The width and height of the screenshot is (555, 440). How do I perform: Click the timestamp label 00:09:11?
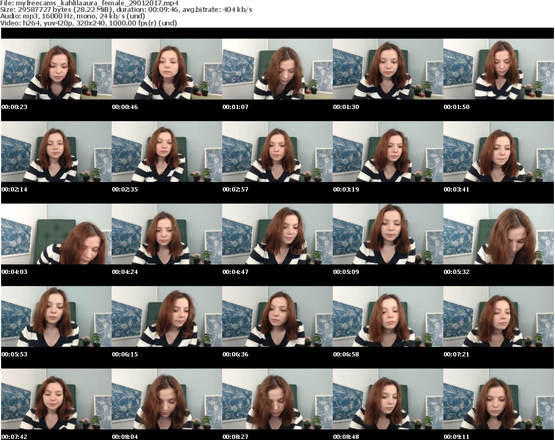(x=456, y=437)
